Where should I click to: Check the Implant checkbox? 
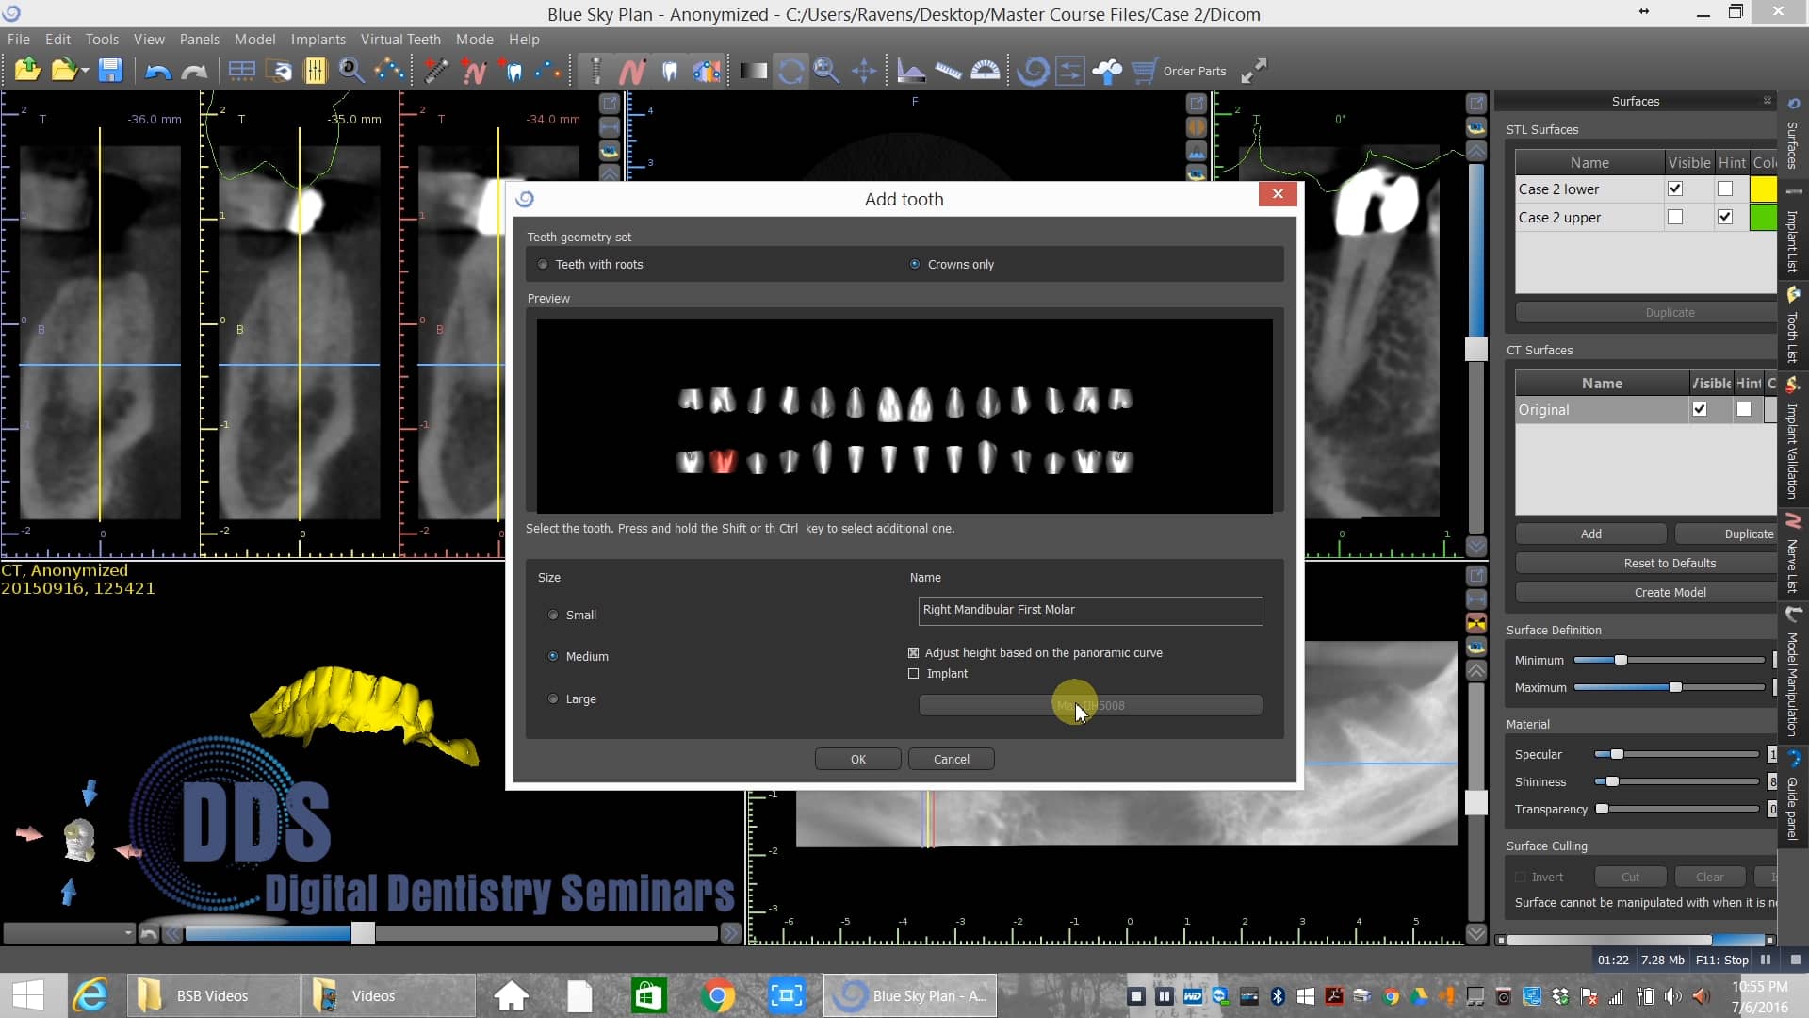913,674
